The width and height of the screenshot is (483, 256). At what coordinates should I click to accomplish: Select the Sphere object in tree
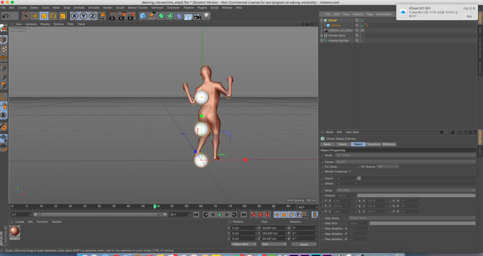pos(336,25)
